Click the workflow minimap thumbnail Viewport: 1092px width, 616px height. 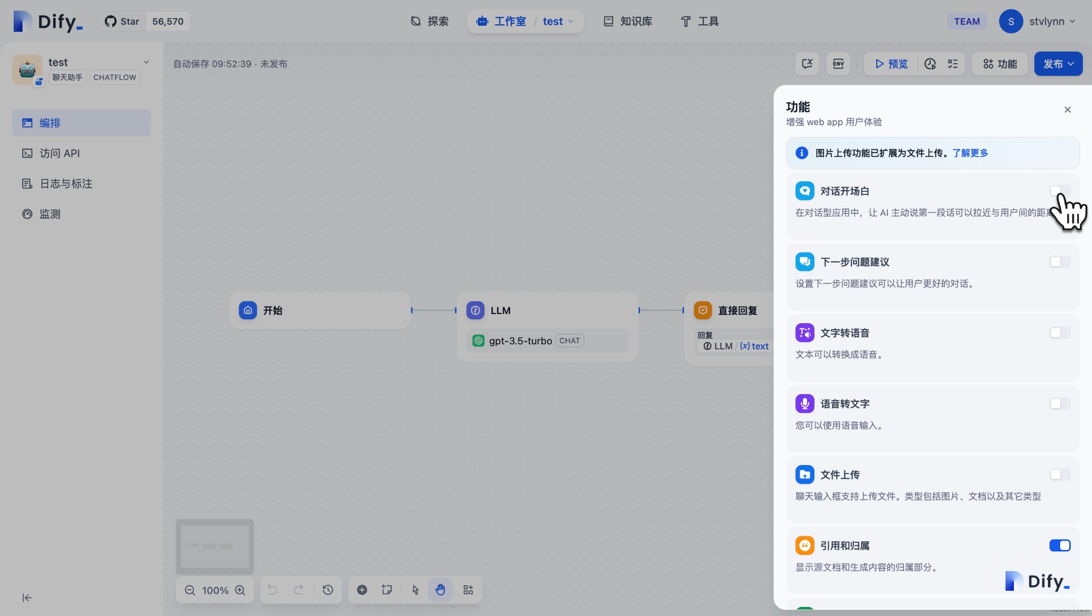pos(215,546)
